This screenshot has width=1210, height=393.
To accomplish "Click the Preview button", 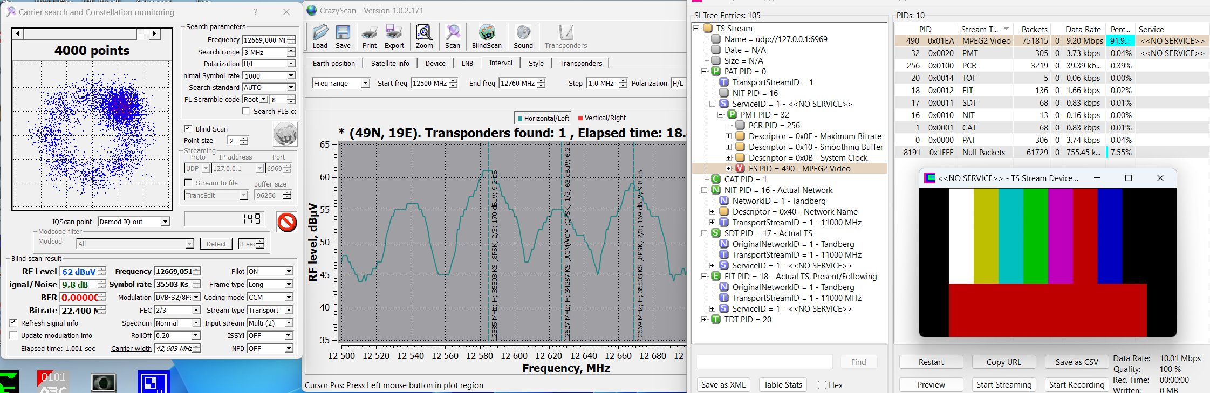I will click(x=931, y=384).
